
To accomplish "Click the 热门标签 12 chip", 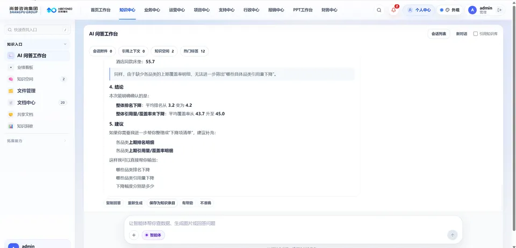I will [x=194, y=51].
